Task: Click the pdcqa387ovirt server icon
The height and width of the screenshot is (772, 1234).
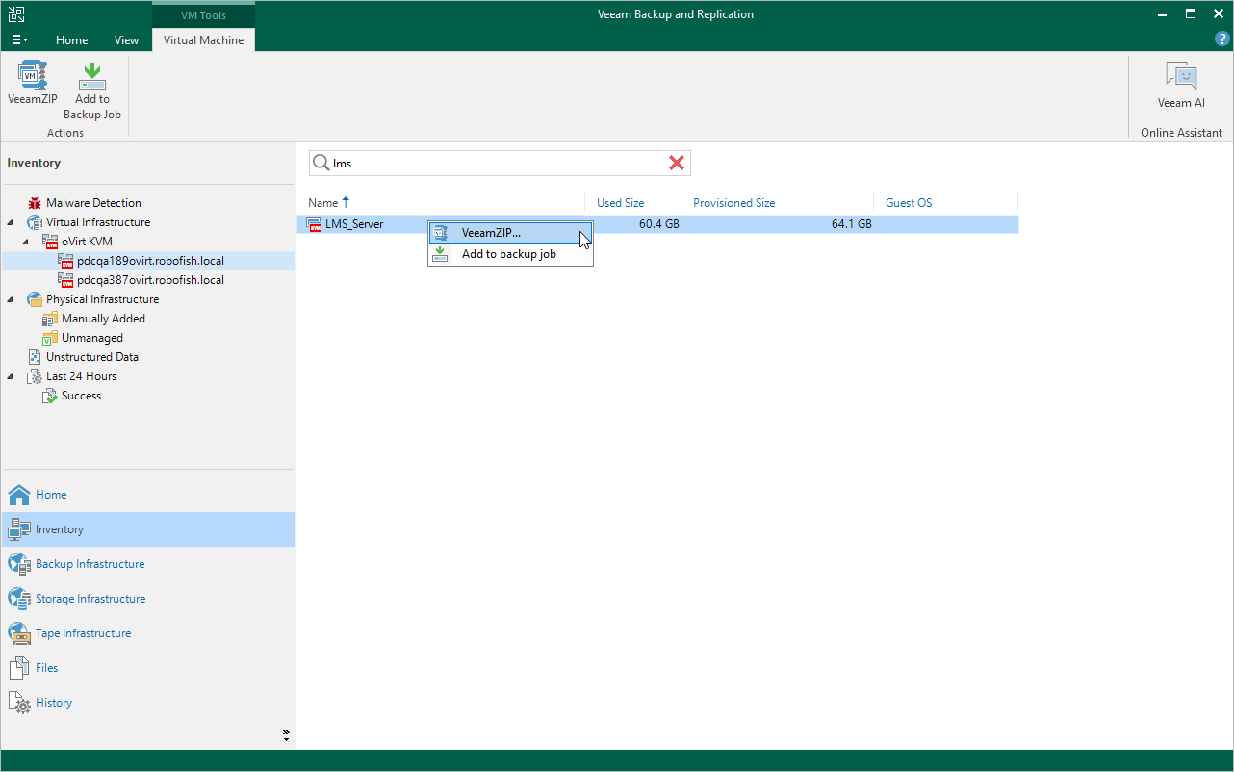Action: (65, 280)
